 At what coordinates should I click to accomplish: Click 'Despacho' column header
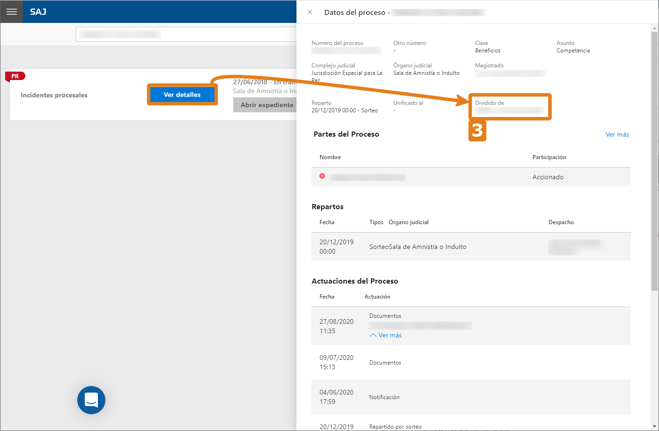(561, 222)
